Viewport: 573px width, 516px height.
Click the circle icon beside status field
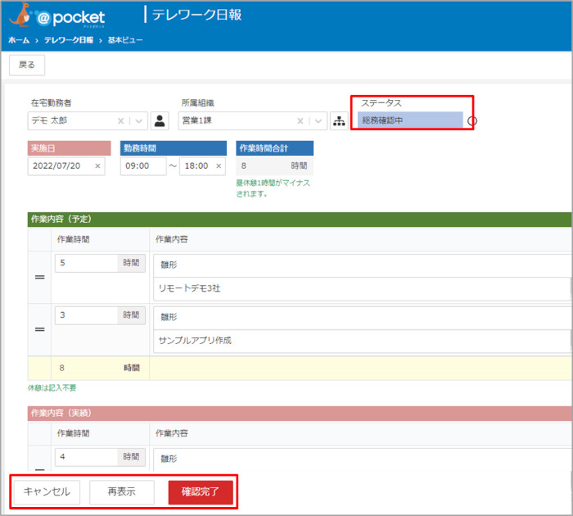point(472,120)
